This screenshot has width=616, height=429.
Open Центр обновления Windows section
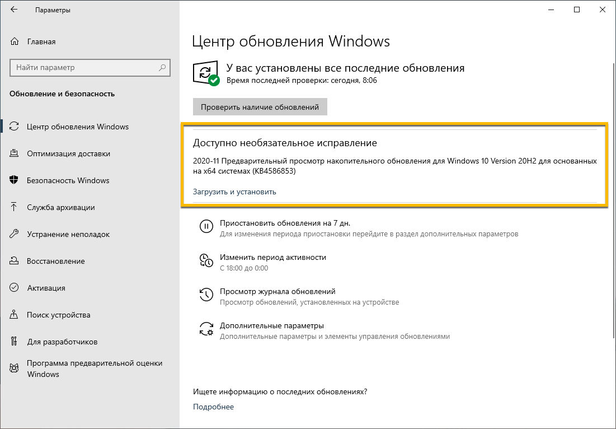coord(77,127)
